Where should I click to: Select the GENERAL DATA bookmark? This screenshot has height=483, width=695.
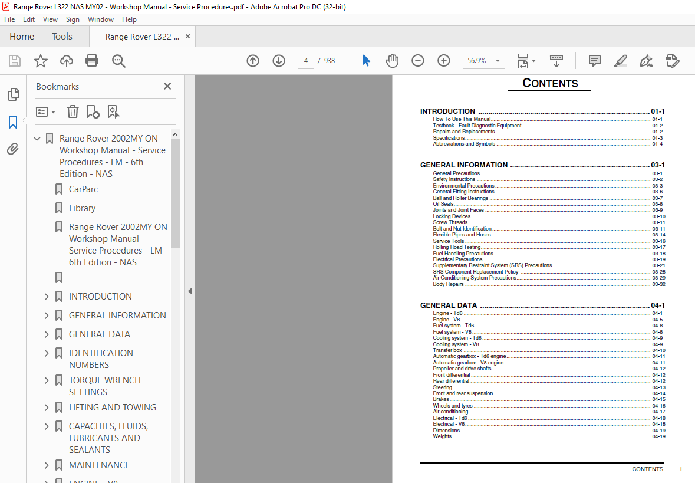coord(99,334)
